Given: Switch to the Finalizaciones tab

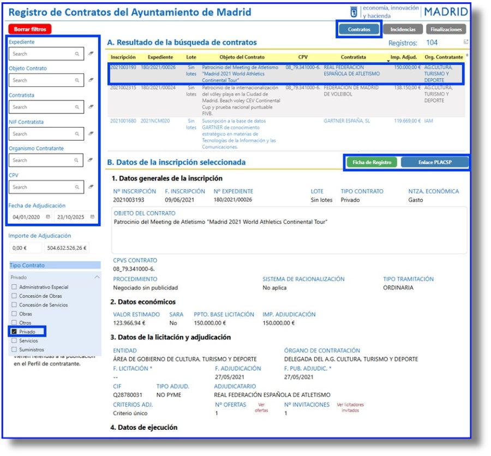Looking at the screenshot, I should [446, 29].
